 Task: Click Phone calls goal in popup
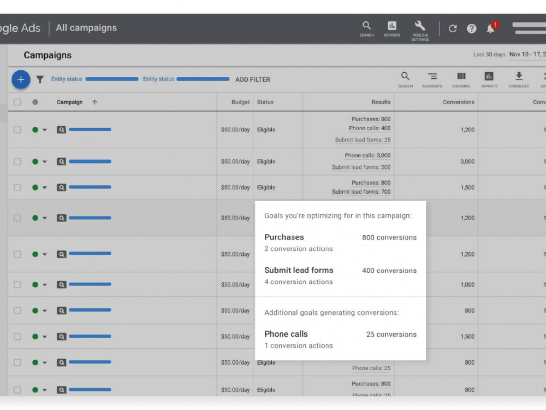(286, 334)
